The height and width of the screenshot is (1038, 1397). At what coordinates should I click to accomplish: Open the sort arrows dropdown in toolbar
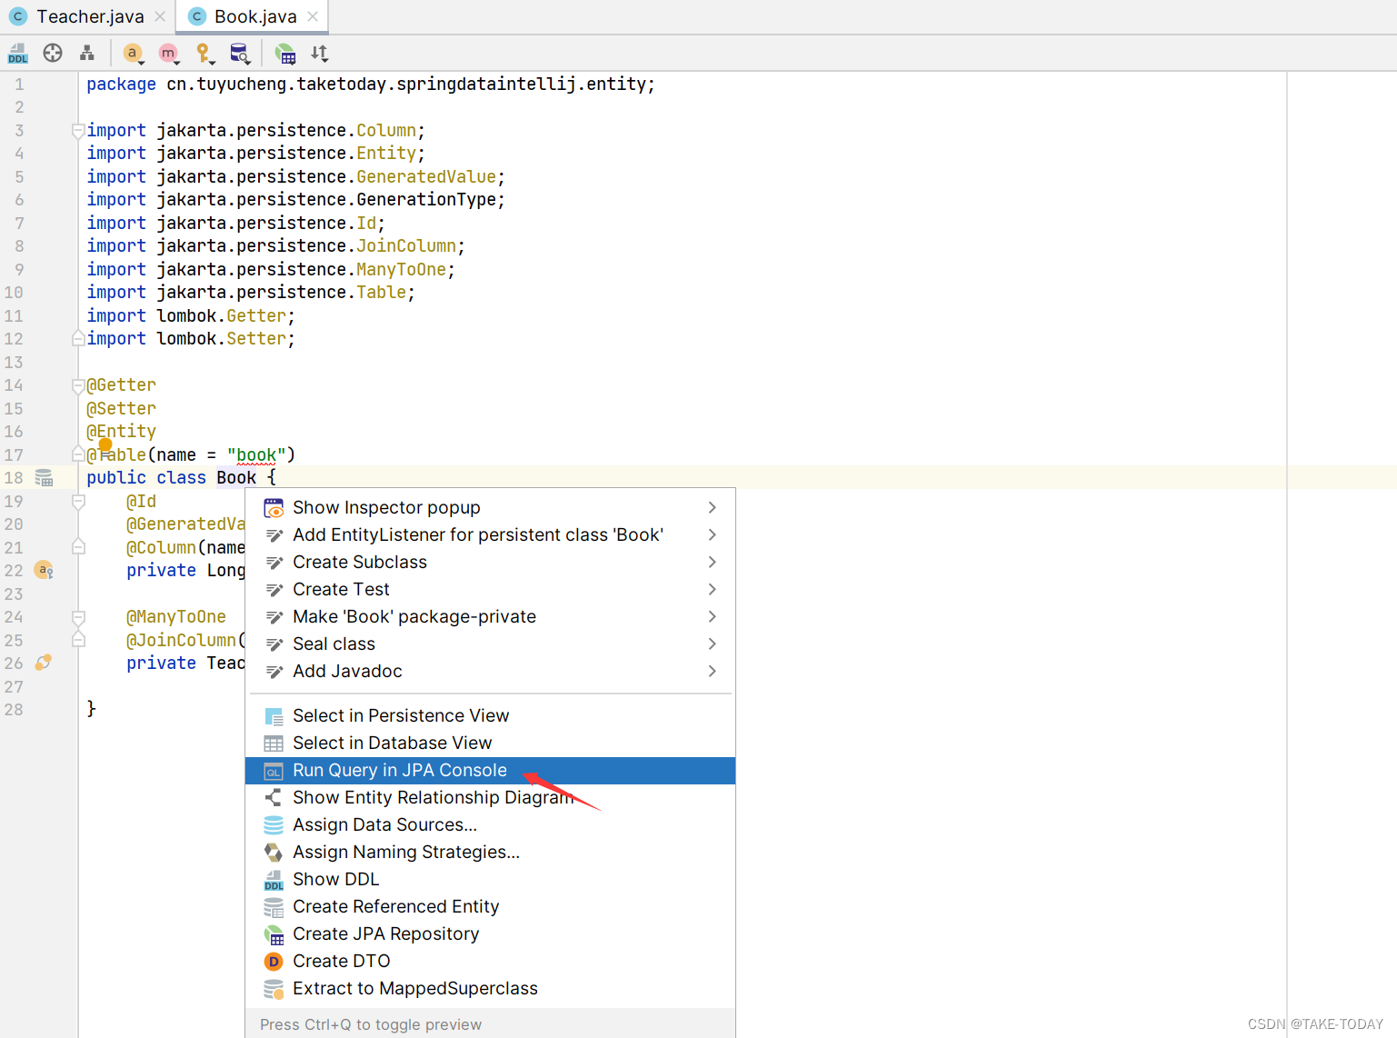320,54
